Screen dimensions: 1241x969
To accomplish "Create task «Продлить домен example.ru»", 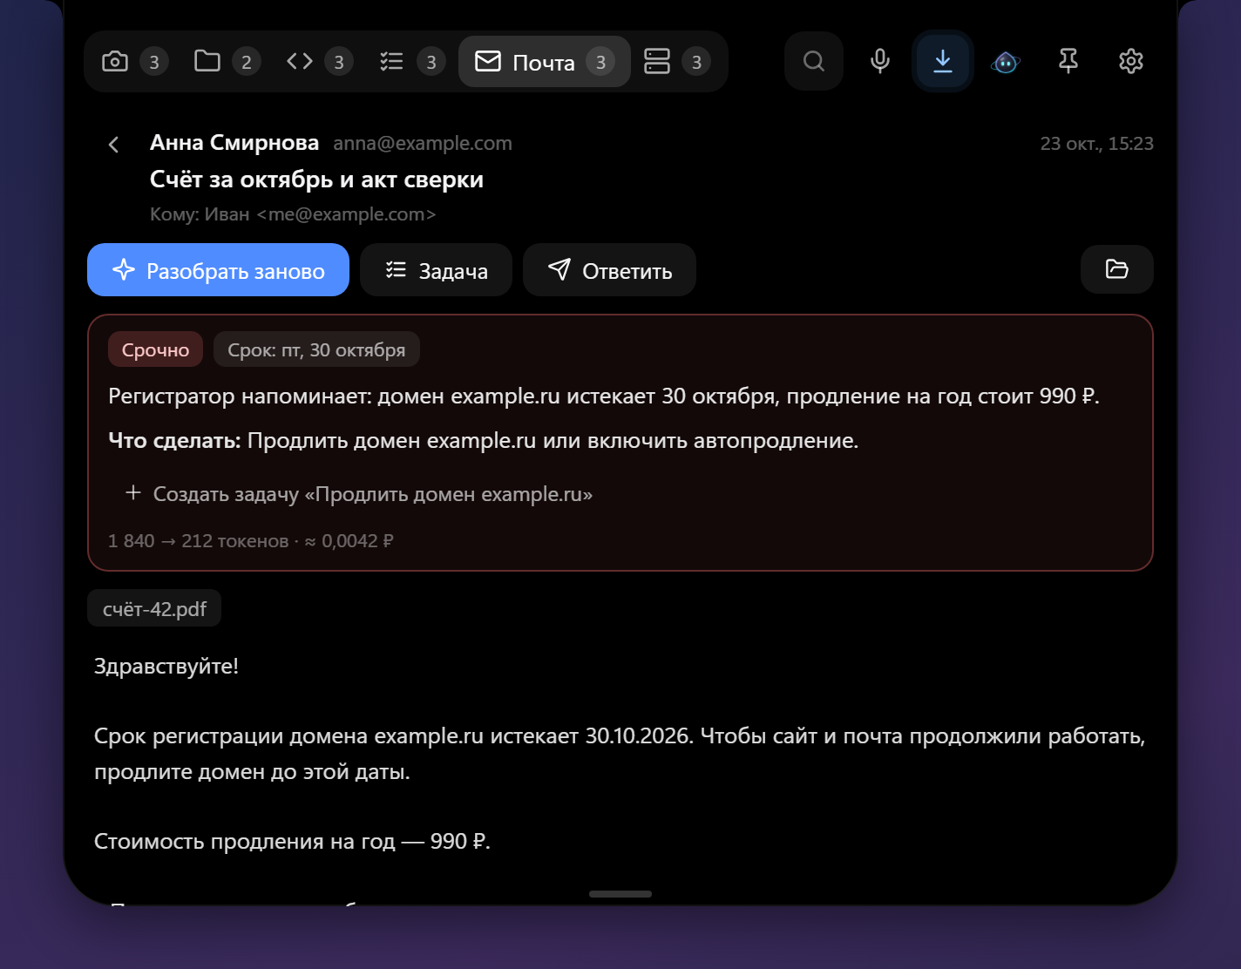I will click(x=359, y=494).
